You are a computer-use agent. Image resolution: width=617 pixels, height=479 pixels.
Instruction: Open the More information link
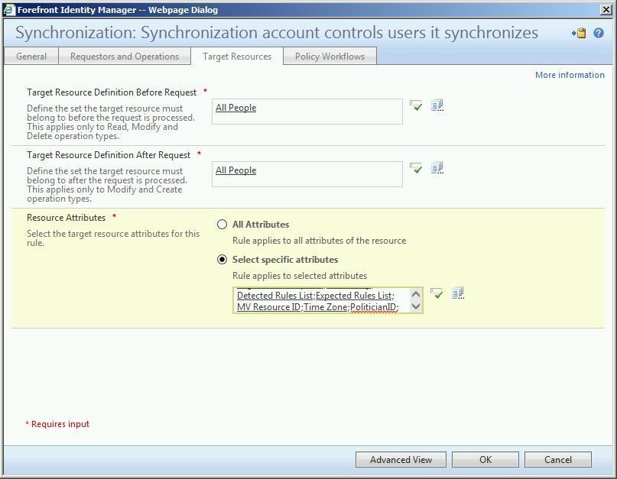(x=570, y=75)
